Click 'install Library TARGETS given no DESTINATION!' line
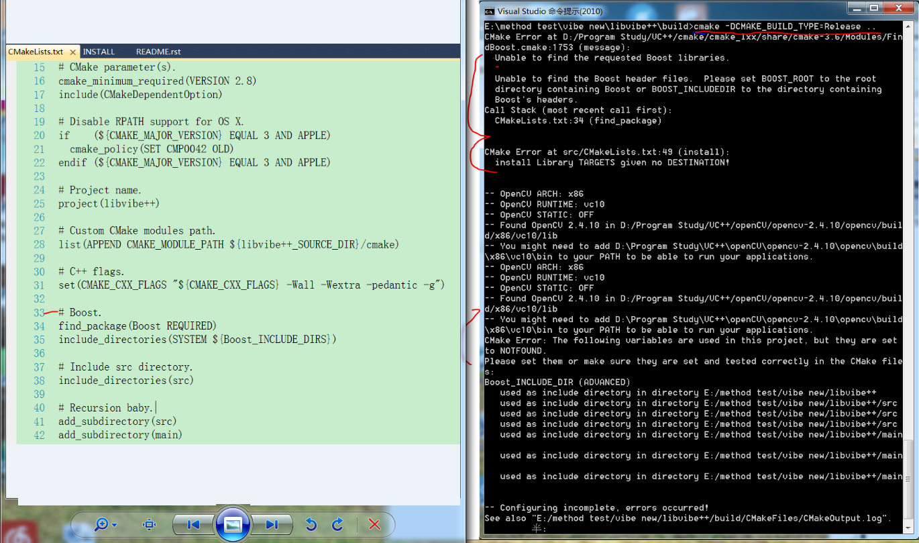 [612, 162]
